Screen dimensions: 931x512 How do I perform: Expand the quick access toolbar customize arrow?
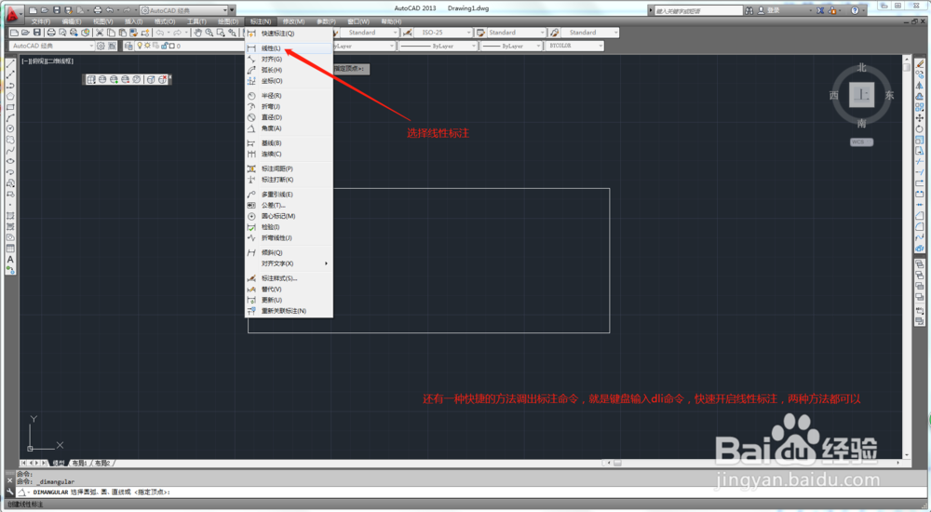pyautogui.click(x=232, y=10)
